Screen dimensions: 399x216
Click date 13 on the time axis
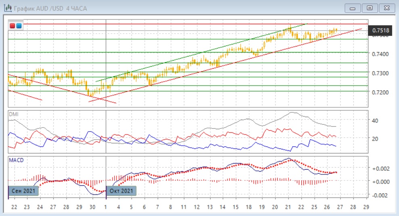[209, 207]
